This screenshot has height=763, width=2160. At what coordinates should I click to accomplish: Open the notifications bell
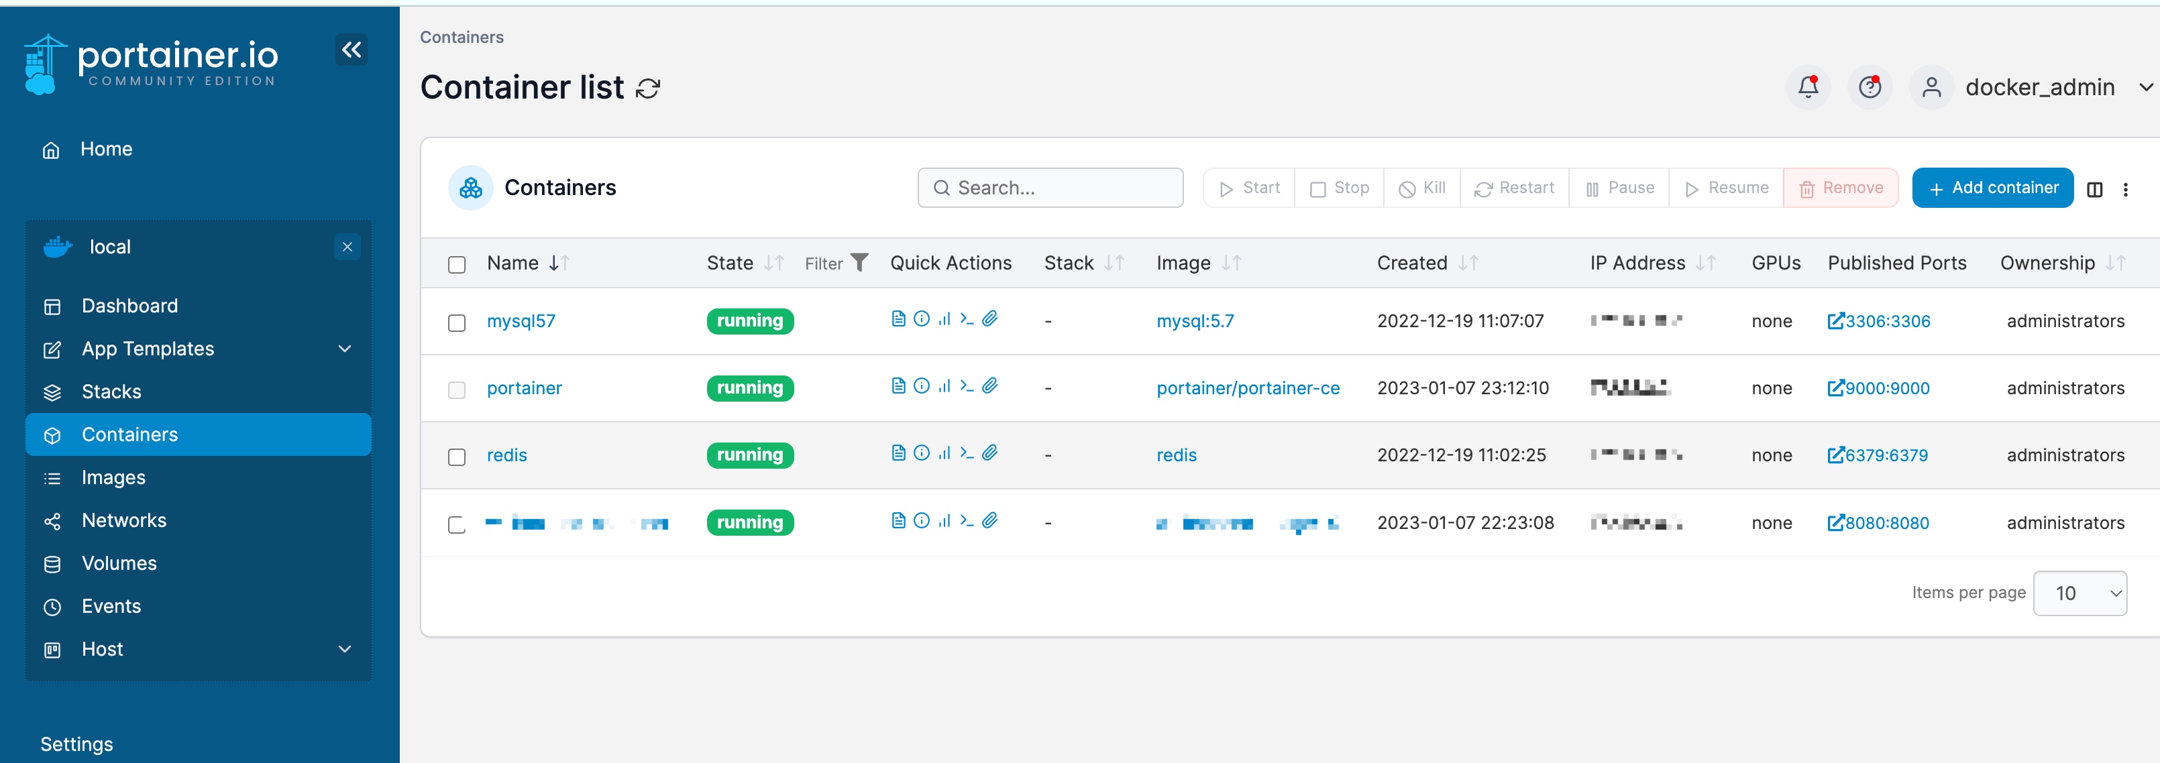pos(1808,87)
